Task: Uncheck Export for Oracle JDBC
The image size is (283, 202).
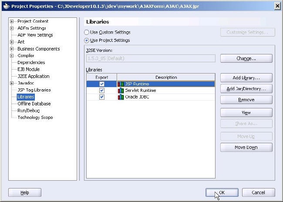Action: [102, 97]
